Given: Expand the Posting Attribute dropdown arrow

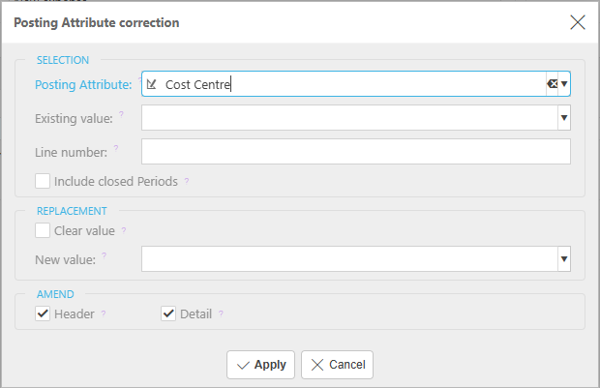Looking at the screenshot, I should 564,84.
